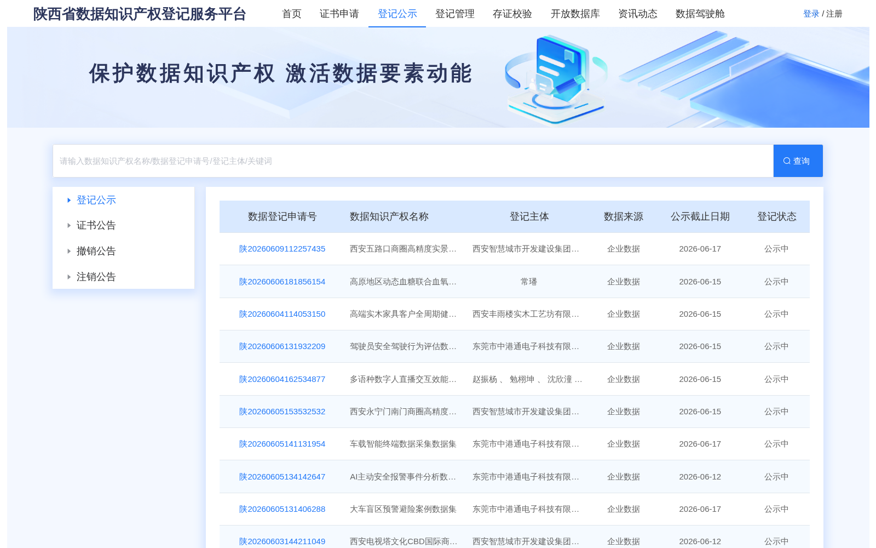This screenshot has width=876, height=548.
Task: Open the 首页 navigation tab
Action: click(292, 14)
